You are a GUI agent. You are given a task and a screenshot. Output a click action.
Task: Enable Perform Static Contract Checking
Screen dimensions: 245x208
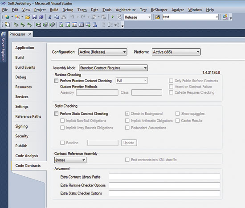(56, 113)
